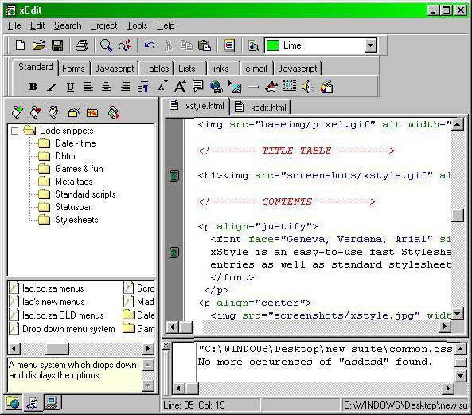The width and height of the screenshot is (472, 415).
Task: Select the Date - time snippet folder
Action: pos(76,143)
